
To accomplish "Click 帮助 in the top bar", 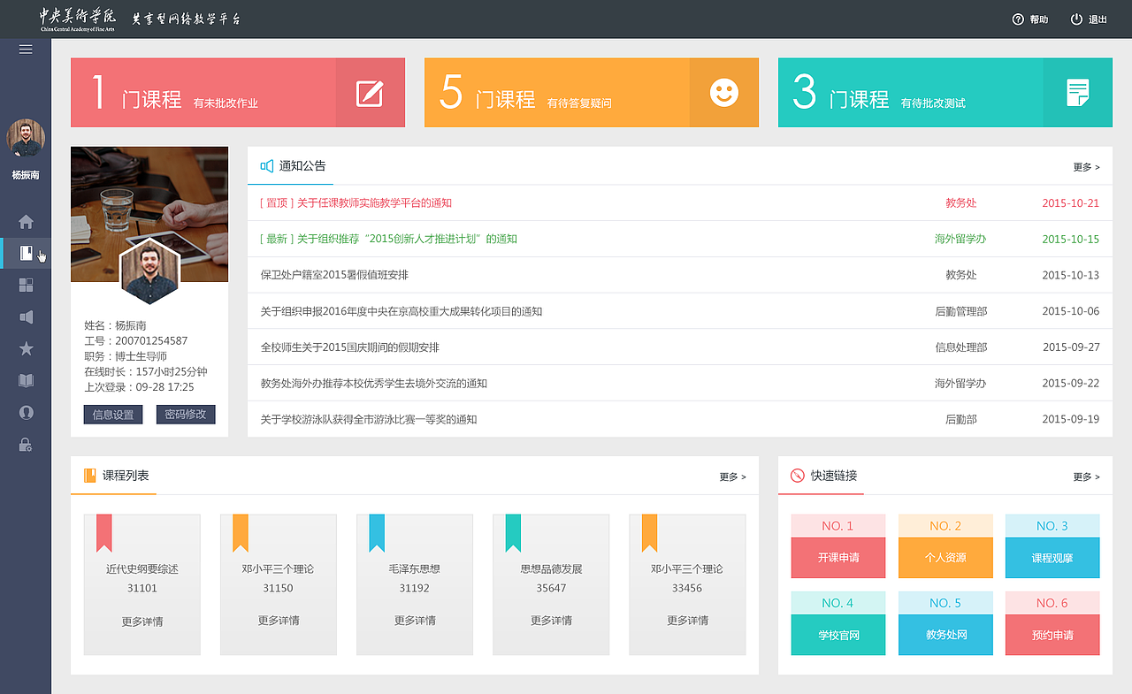I will 1030,19.
